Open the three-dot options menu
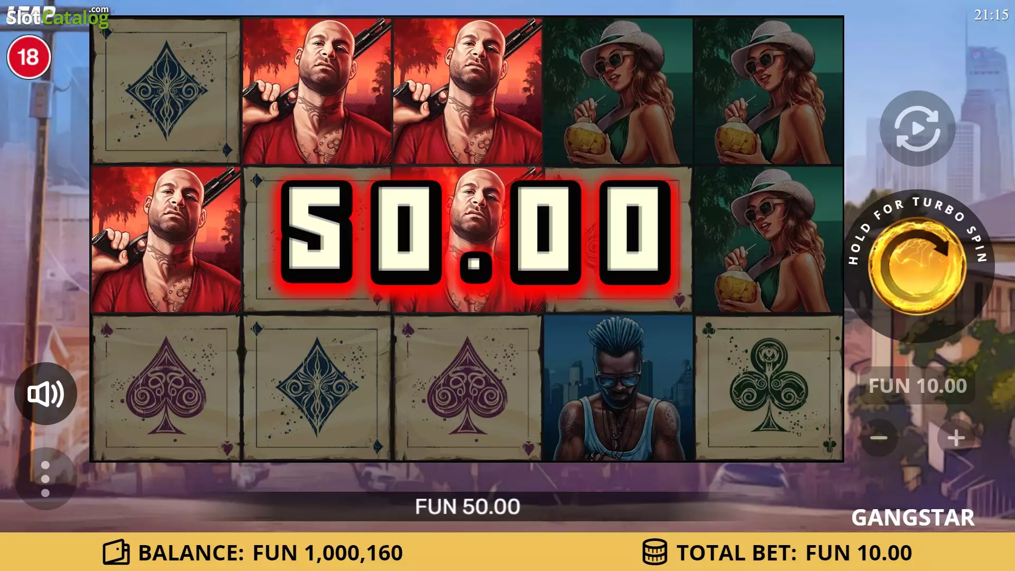The height and width of the screenshot is (571, 1015). [45, 479]
